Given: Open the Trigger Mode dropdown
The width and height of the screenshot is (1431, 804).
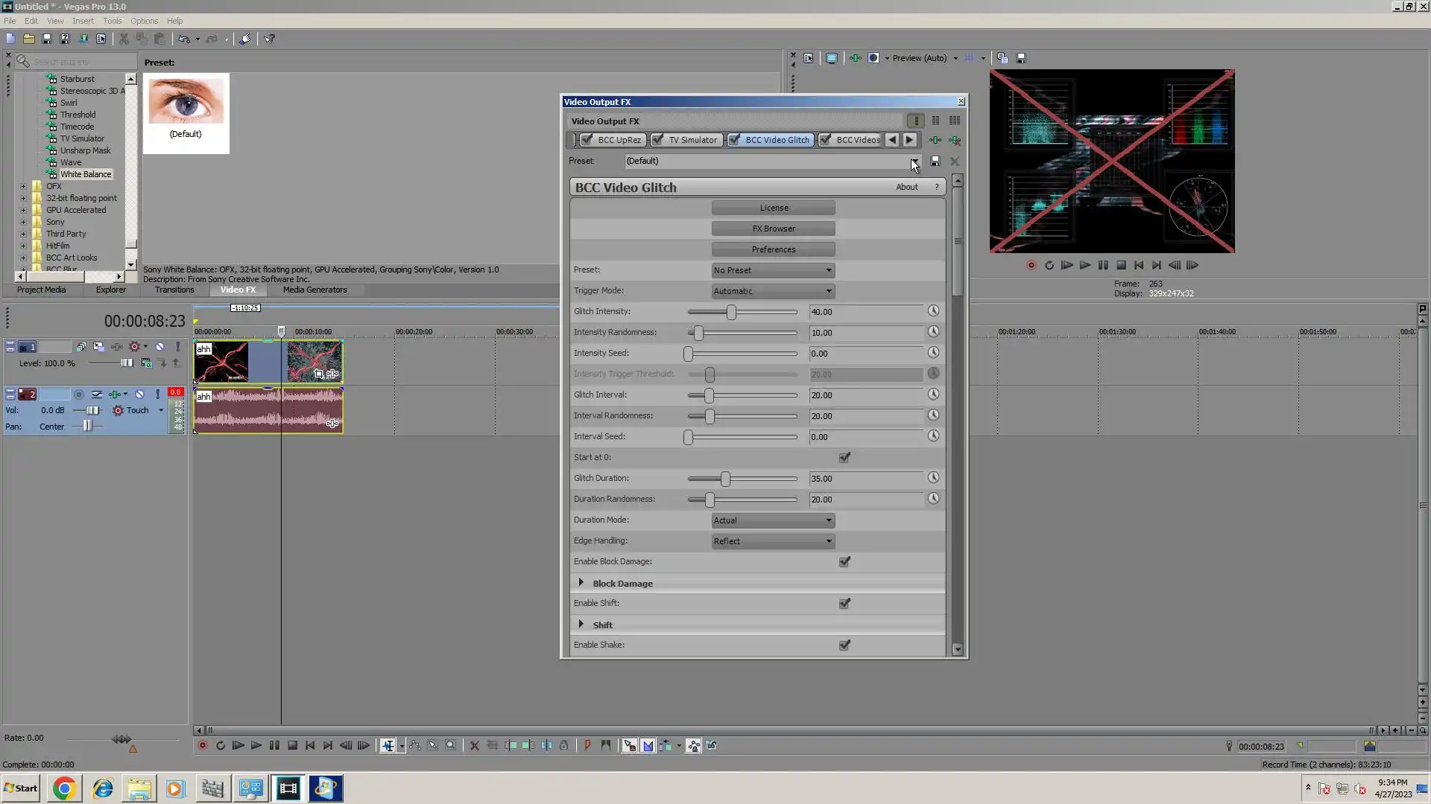Looking at the screenshot, I should pyautogui.click(x=773, y=291).
